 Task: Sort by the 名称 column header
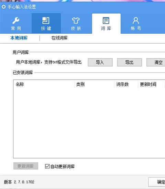[44, 84]
